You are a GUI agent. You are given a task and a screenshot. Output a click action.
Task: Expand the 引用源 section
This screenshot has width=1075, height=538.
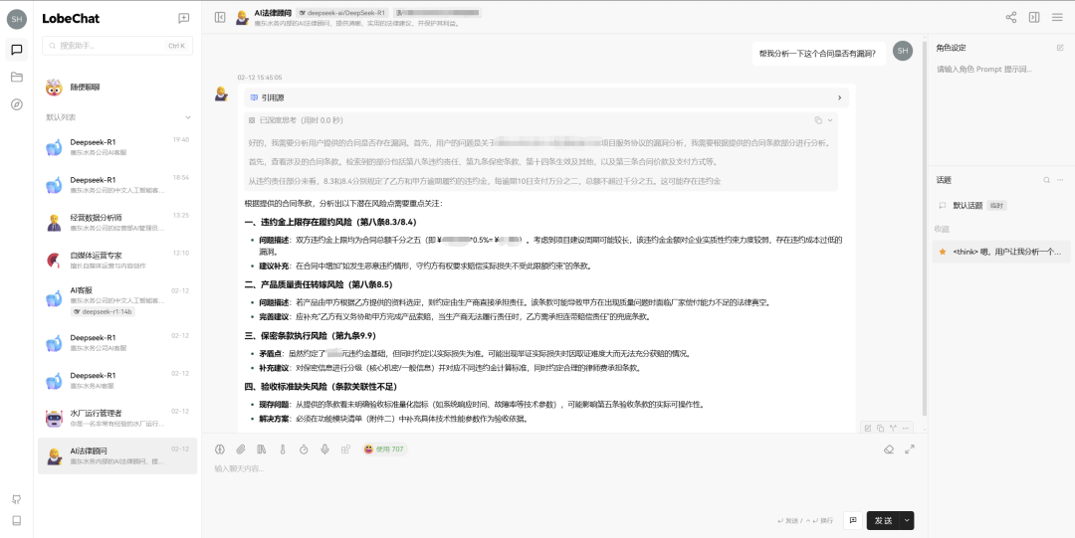click(840, 97)
